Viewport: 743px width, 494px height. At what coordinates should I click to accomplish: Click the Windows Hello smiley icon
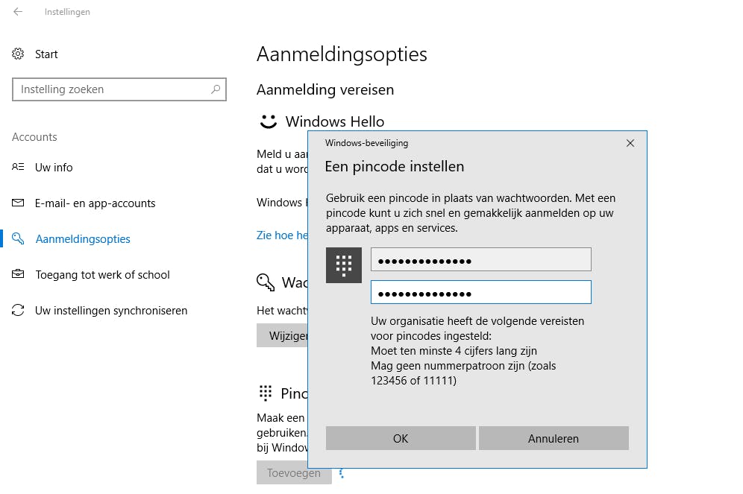tap(267, 121)
